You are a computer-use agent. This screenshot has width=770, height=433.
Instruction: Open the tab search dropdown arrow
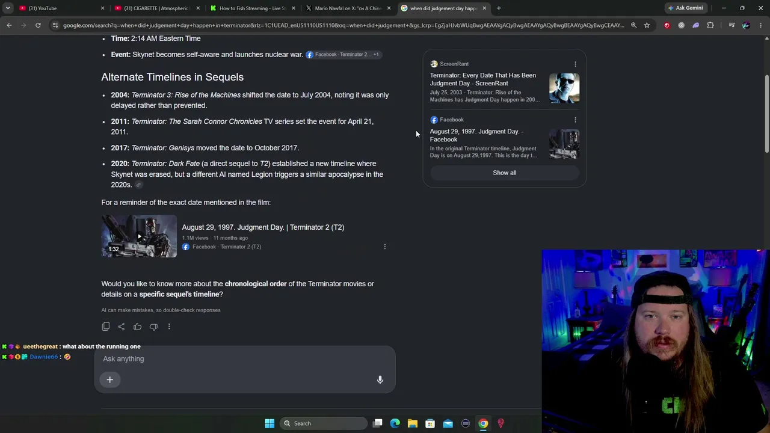point(8,8)
